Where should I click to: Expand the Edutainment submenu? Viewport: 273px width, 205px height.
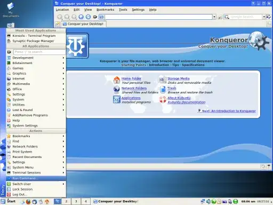36,63
